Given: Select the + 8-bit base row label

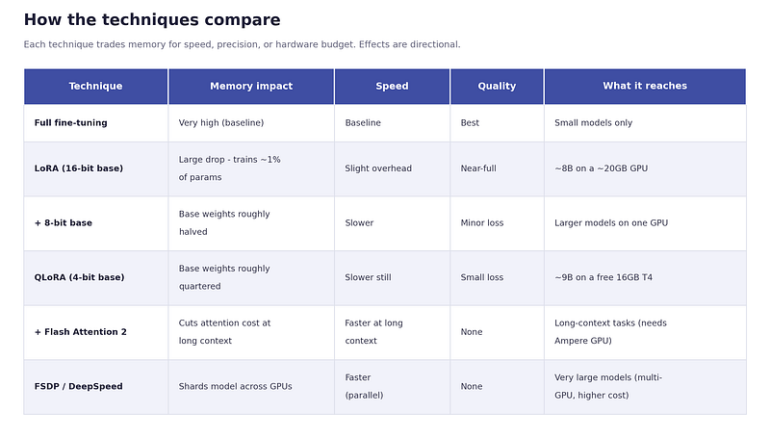Looking at the screenshot, I should click(64, 223).
